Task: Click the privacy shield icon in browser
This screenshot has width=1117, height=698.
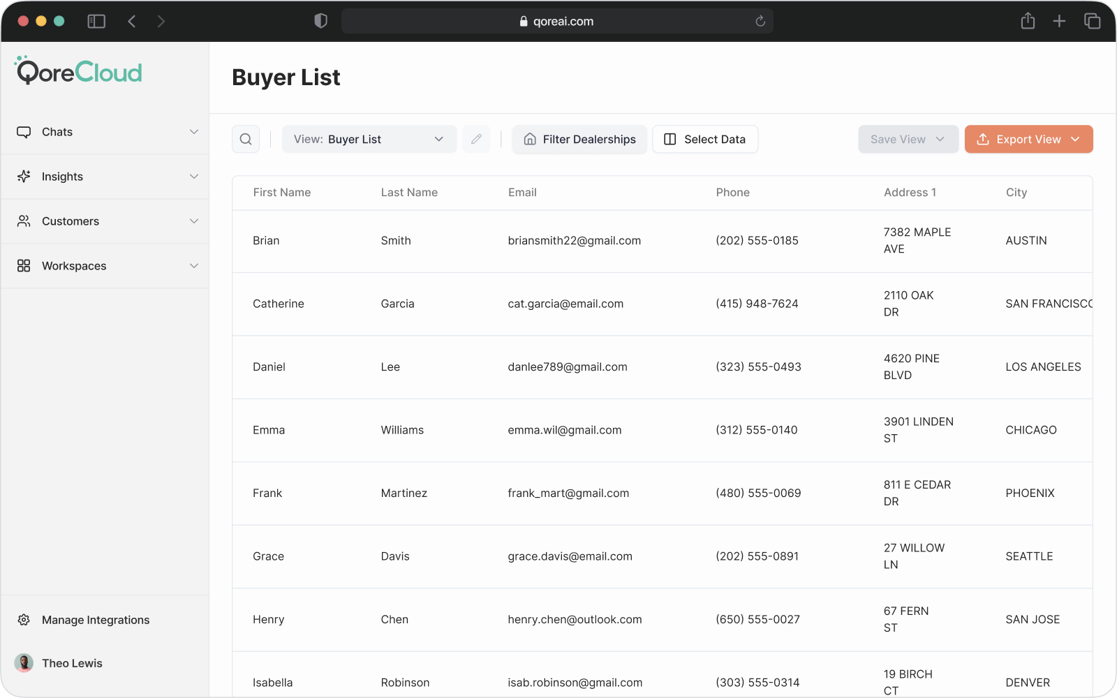Action: click(x=320, y=21)
